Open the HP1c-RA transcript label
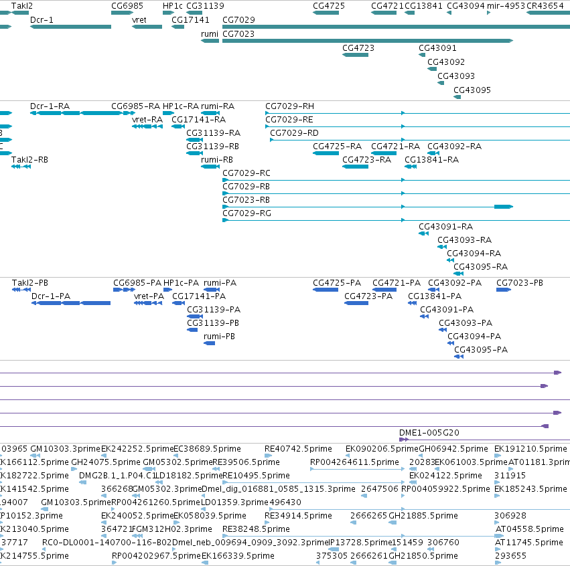Viewport: 570px width, 566px height. point(181,106)
